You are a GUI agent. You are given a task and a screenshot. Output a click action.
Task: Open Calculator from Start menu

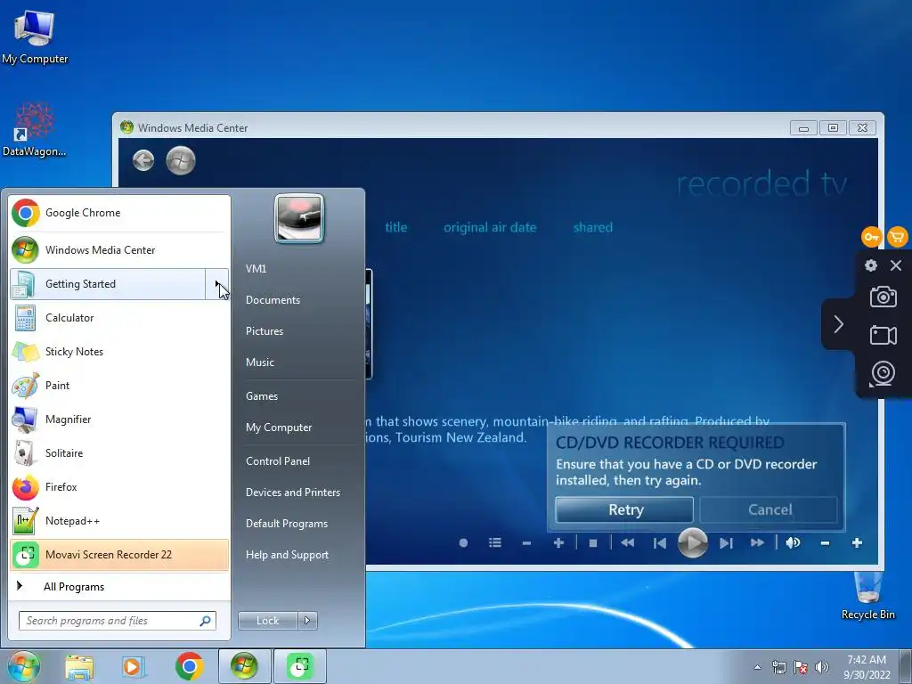click(119, 318)
